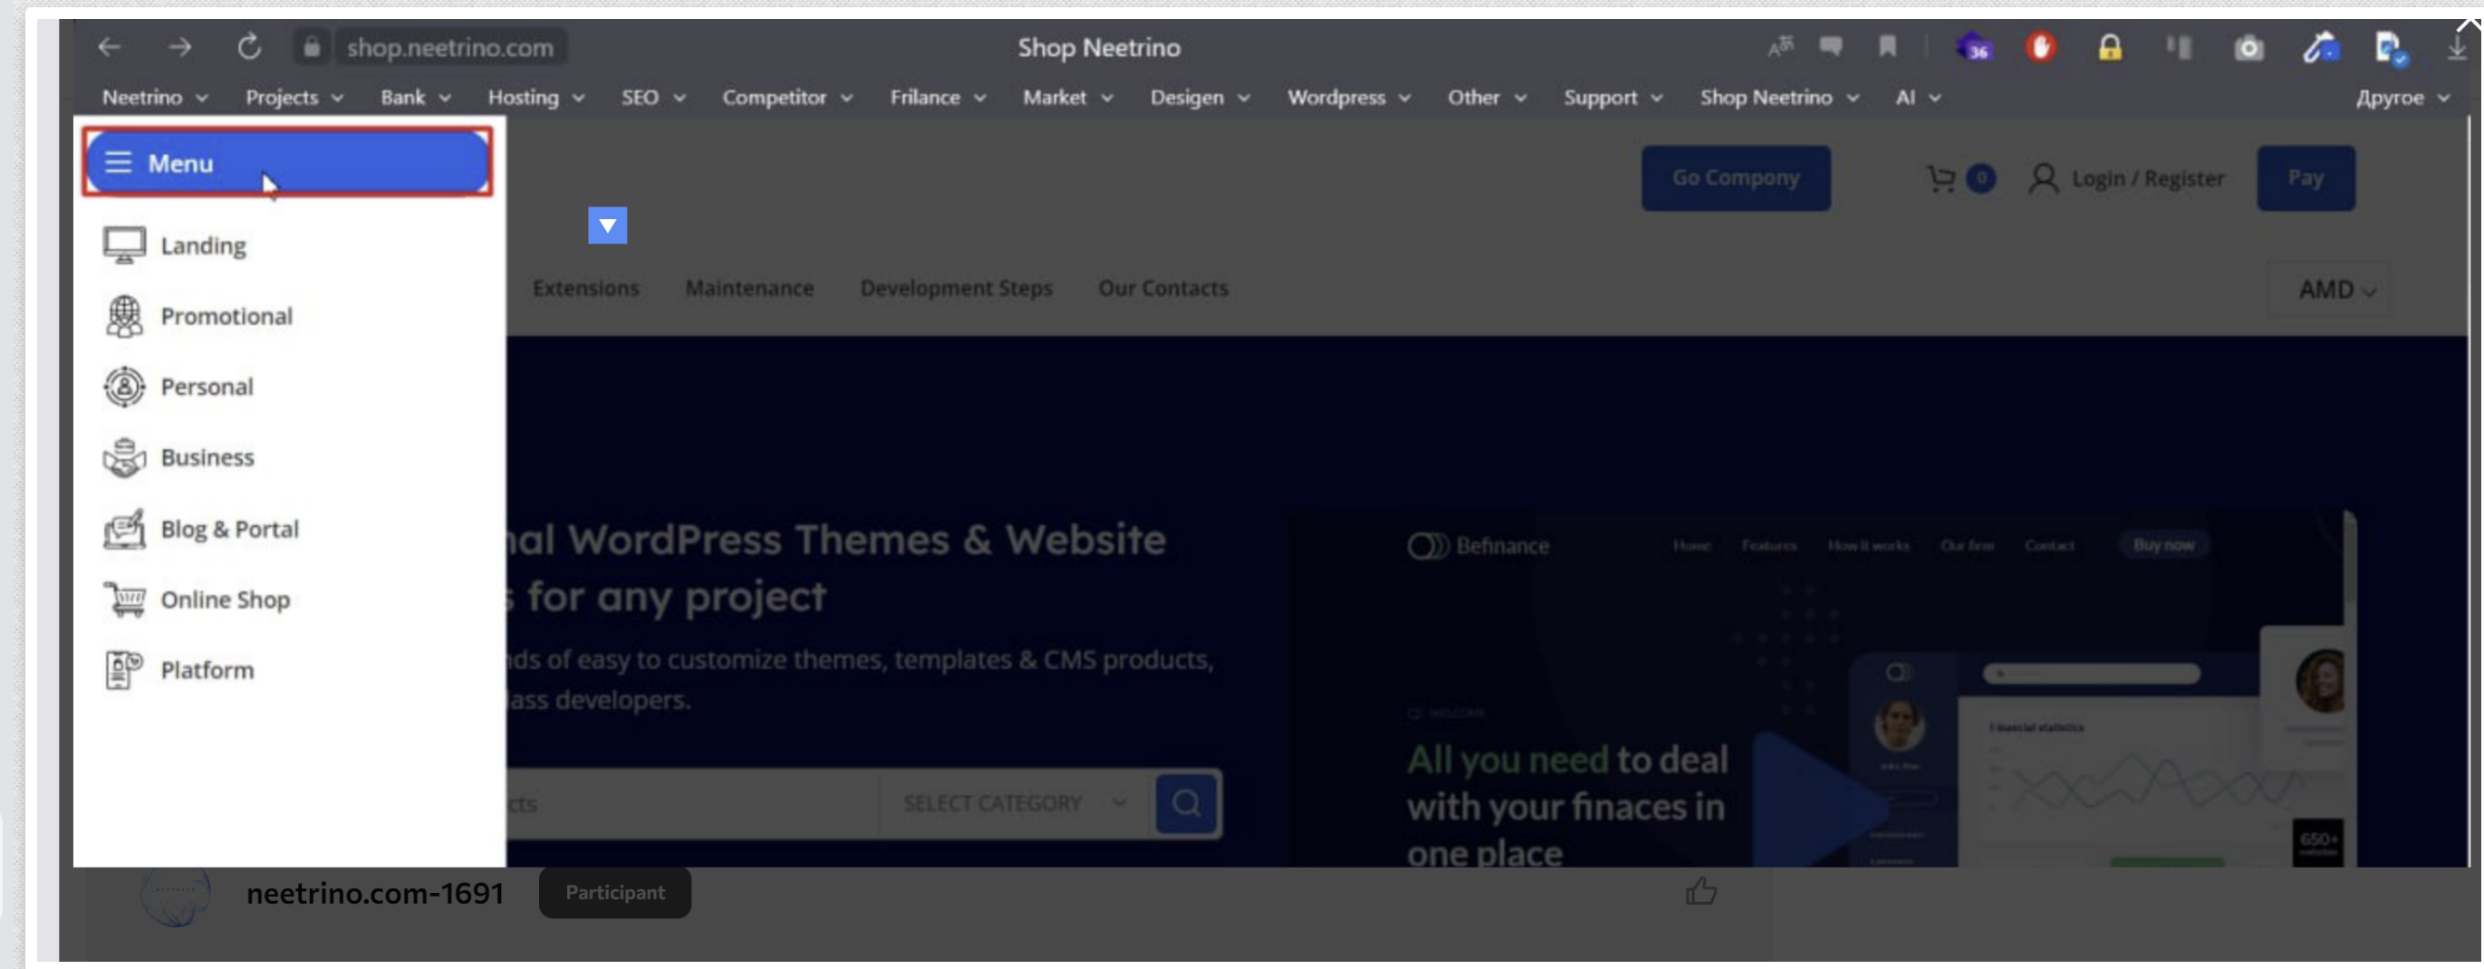
Task: Click the red adblock hand extension icon
Action: (x=2039, y=46)
